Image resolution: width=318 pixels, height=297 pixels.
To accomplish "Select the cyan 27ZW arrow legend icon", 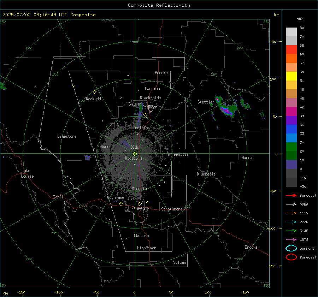I will (291, 222).
